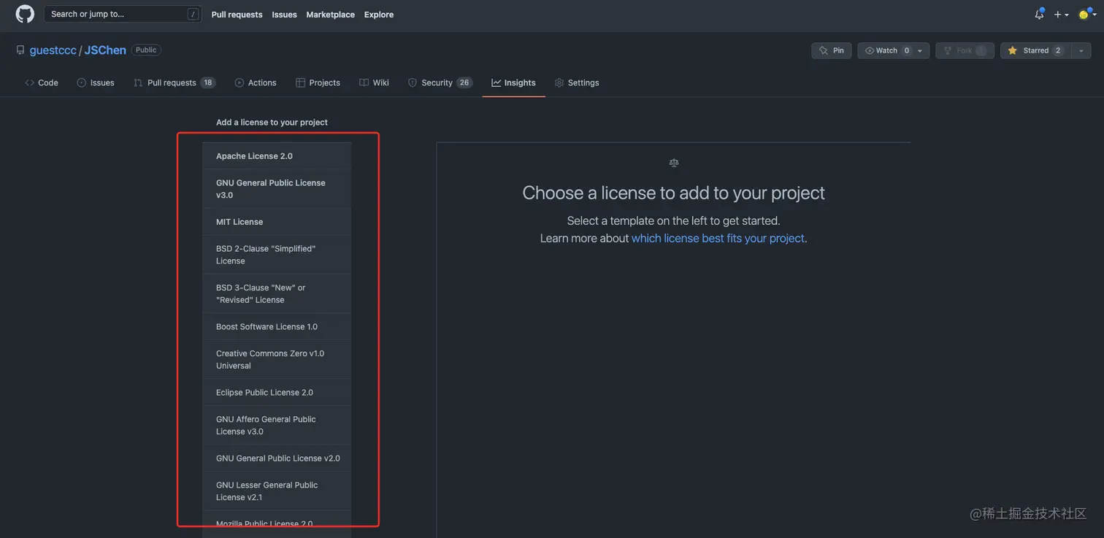Screen dimensions: 1104x538
Task: Switch to the repository Issues tab
Action: 96,82
